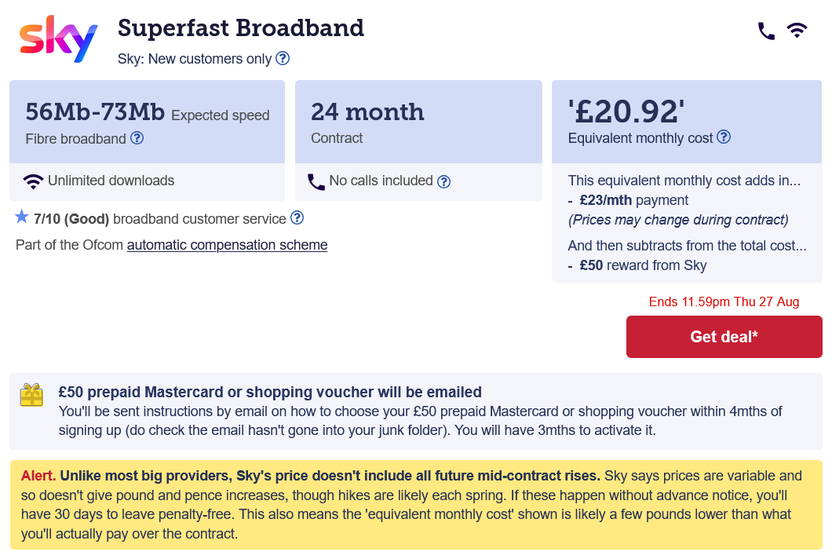Click the £50 prepaid Mastercard heading
This screenshot has height=559, width=832.
tap(270, 392)
